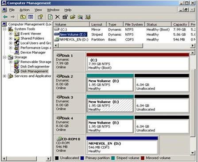Click the Help toolbar icon
The width and height of the screenshot is (198, 162).
(x=40, y=17)
